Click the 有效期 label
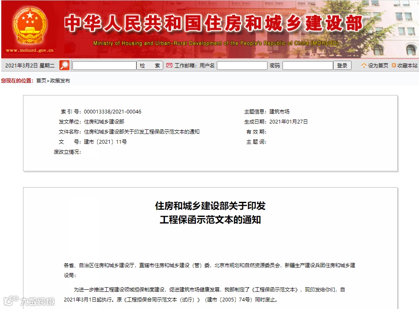 [x=256, y=132]
